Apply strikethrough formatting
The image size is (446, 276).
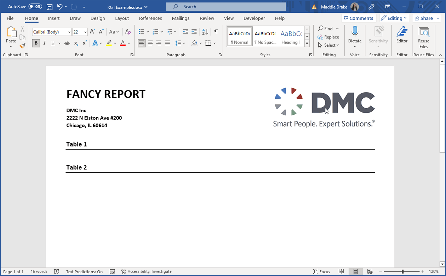point(67,43)
